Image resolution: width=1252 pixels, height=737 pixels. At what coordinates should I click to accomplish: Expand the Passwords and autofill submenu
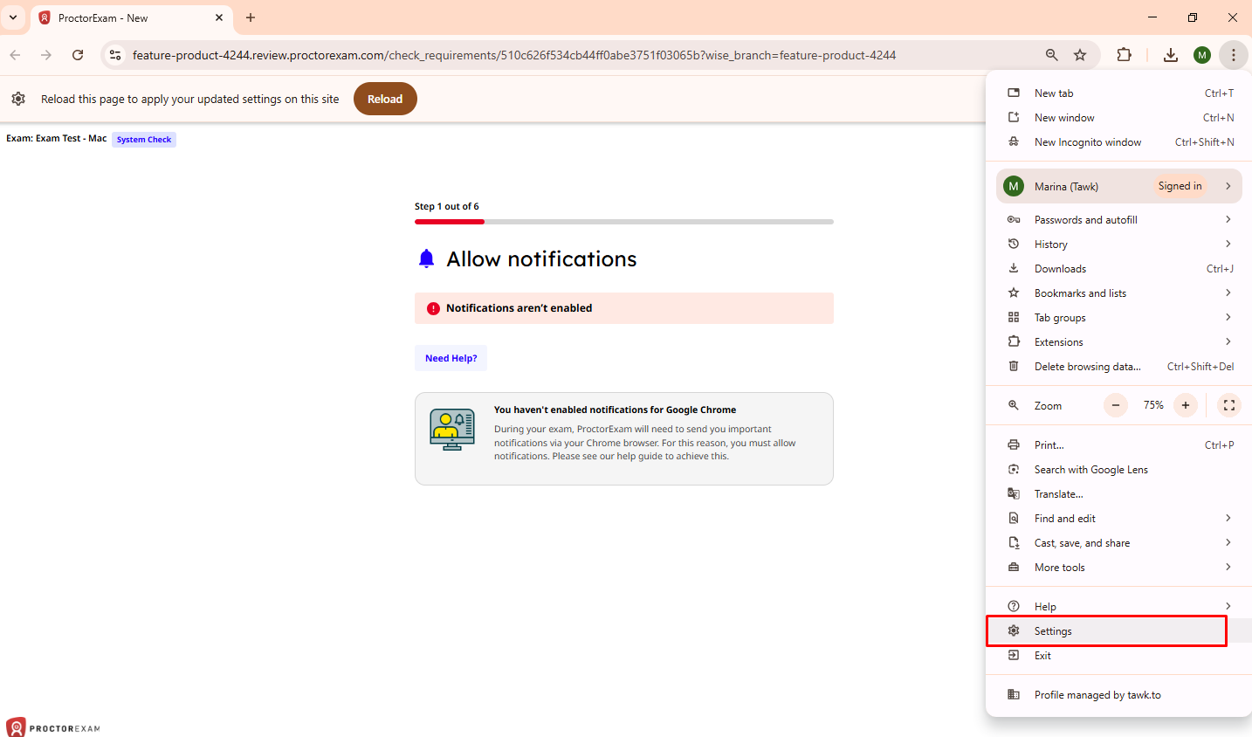tap(1119, 220)
